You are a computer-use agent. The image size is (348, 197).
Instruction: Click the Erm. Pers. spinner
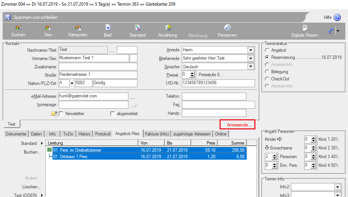tap(275, 165)
